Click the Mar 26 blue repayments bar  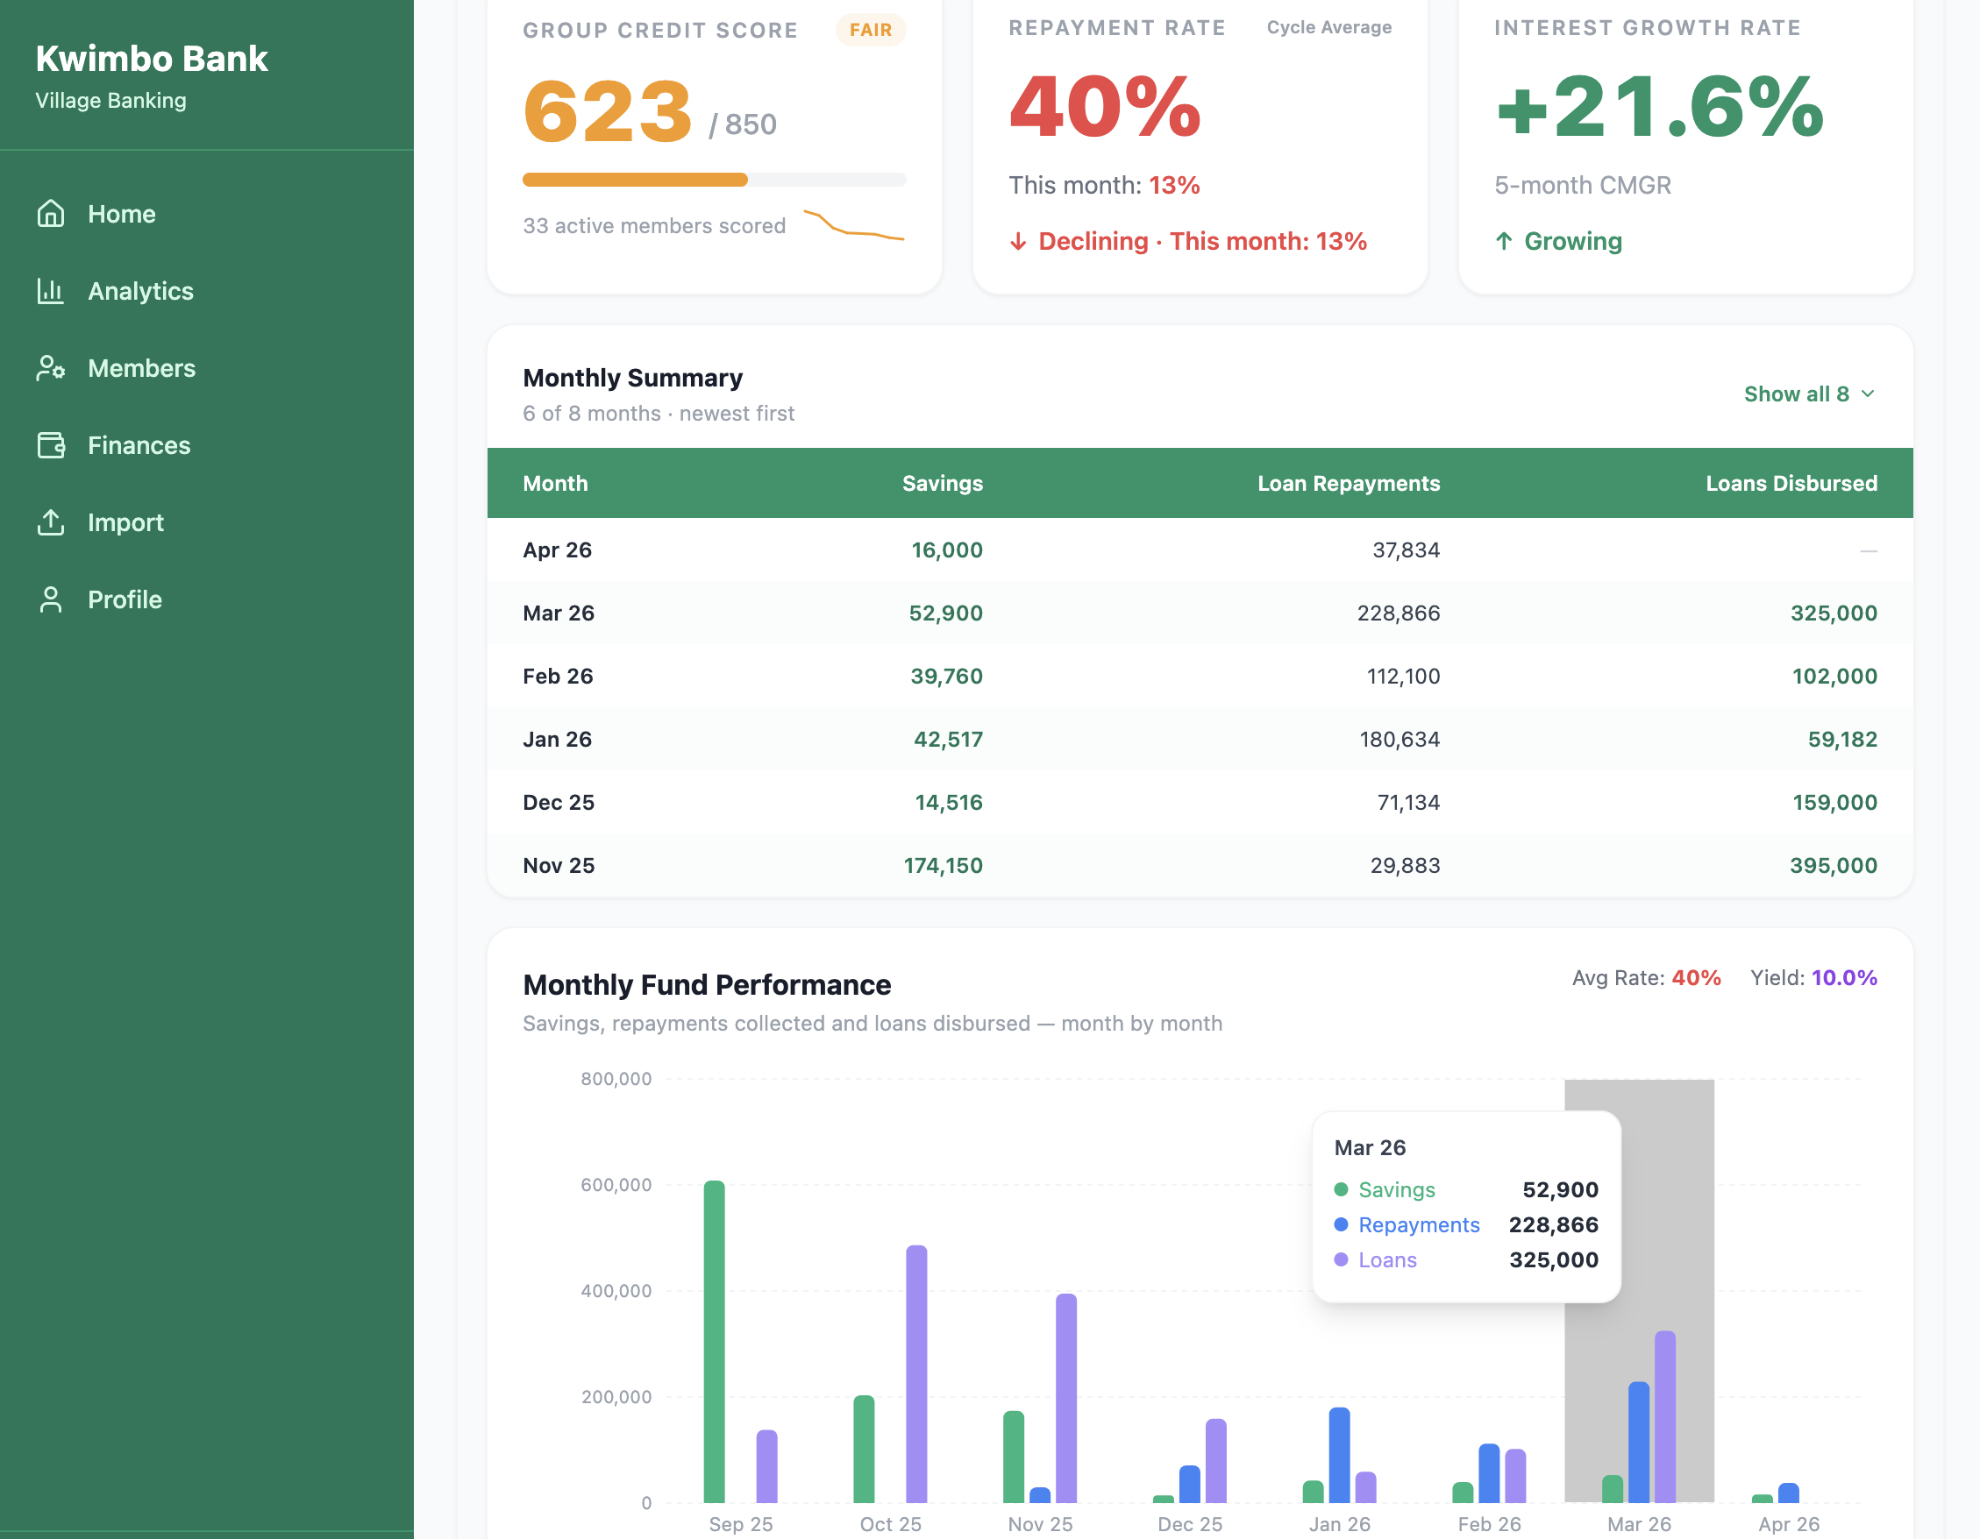[1639, 1442]
